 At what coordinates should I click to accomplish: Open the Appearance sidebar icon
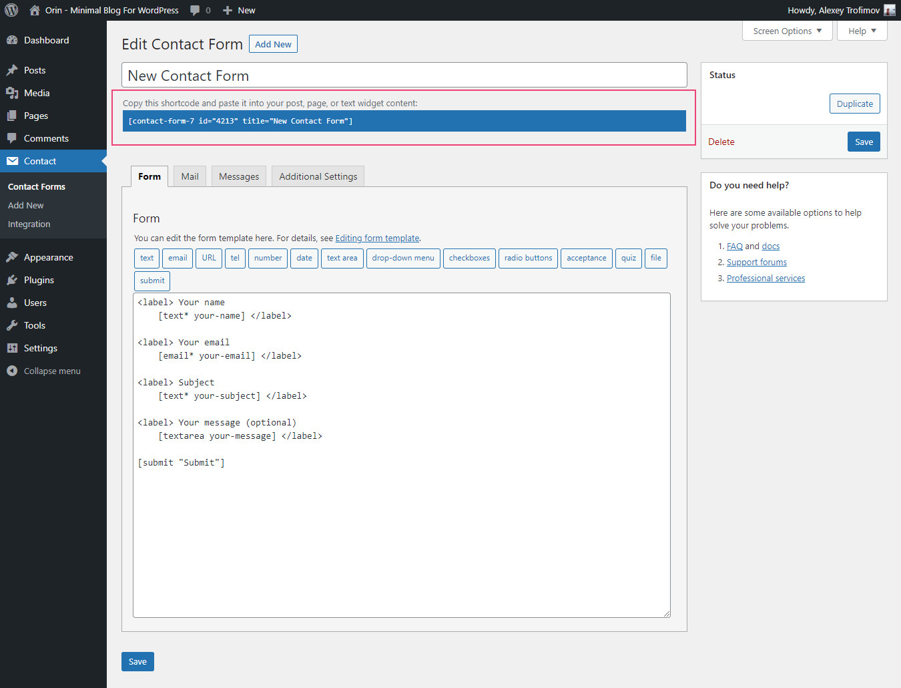(x=13, y=257)
